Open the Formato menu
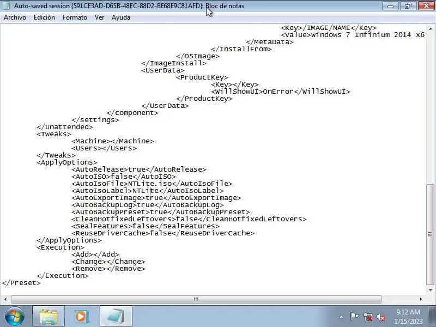 [75, 17]
